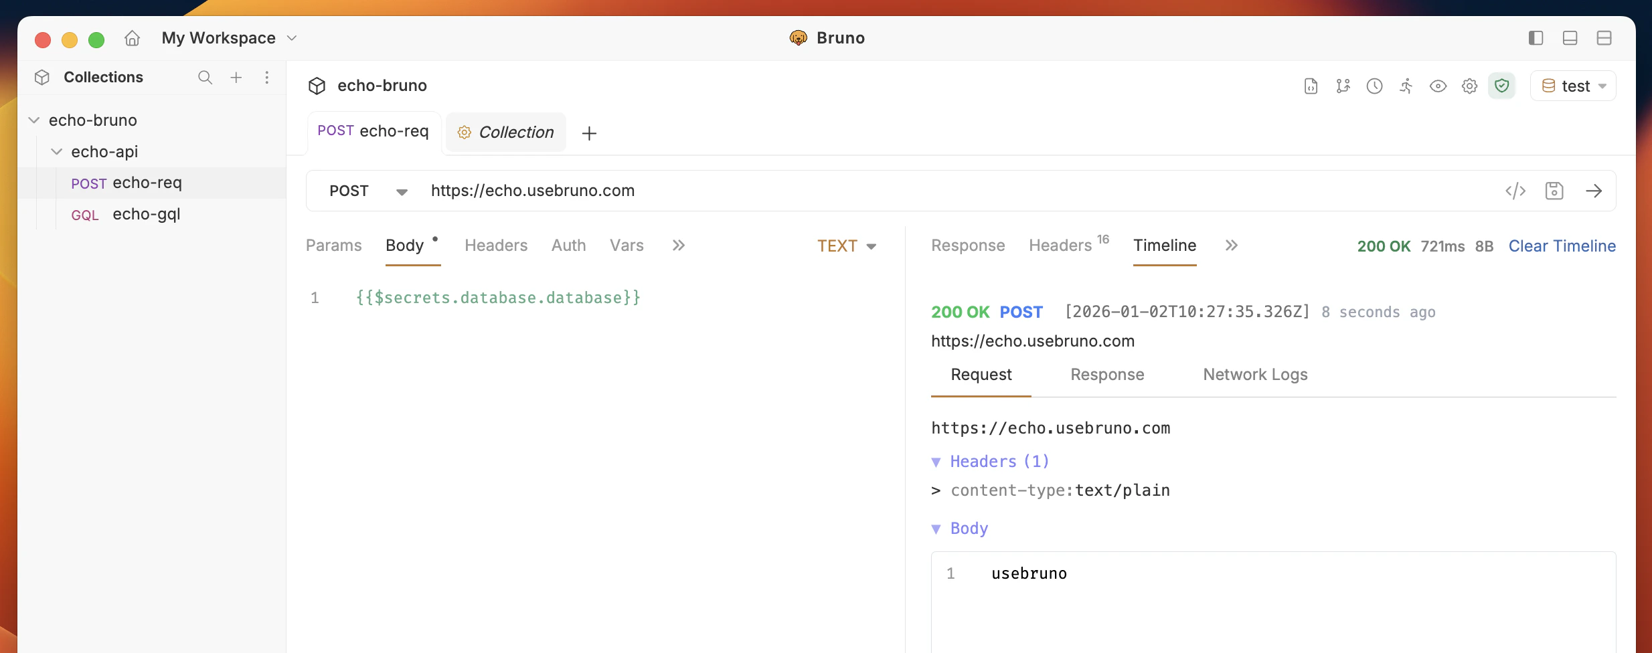1652x653 pixels.
Task: Open the test environment dropdown
Action: [x=1573, y=86]
